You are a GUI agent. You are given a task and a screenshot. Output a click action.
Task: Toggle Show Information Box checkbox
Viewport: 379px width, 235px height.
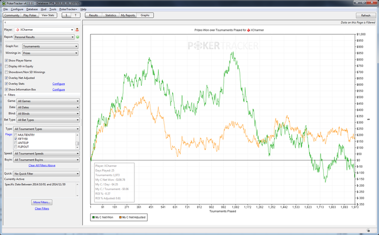(x=6, y=90)
